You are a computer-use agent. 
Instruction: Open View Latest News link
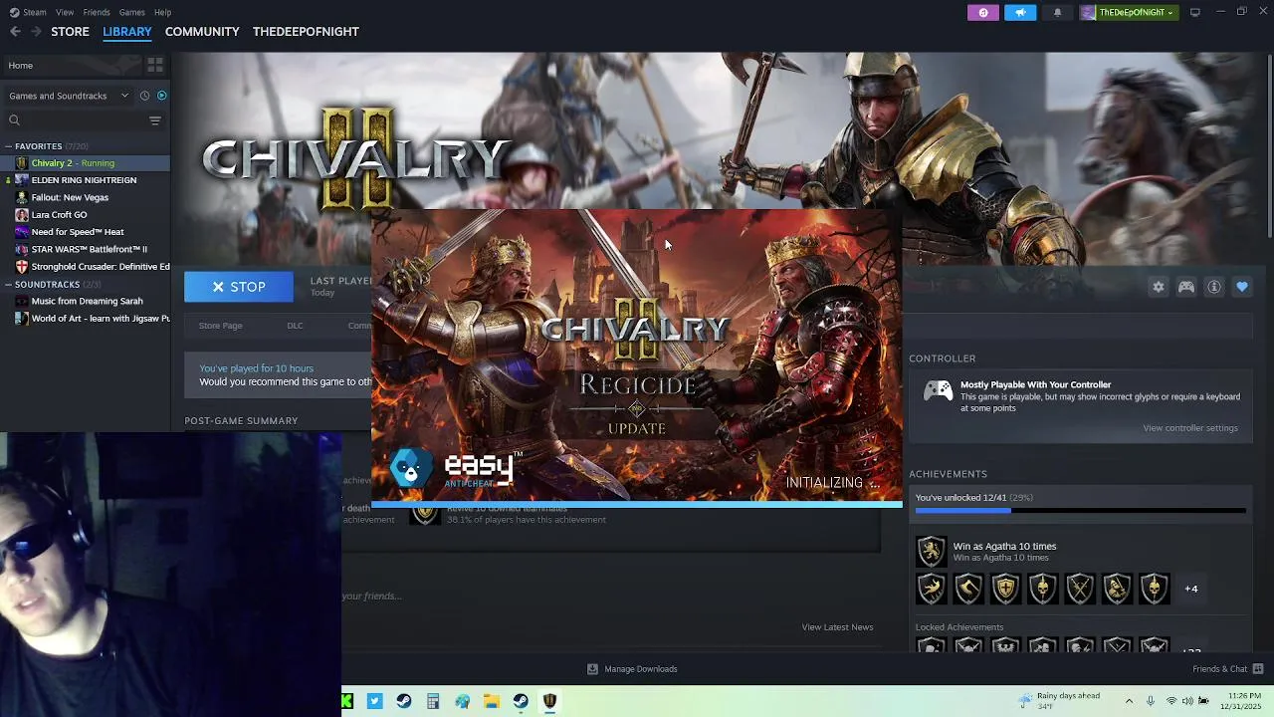point(837,627)
